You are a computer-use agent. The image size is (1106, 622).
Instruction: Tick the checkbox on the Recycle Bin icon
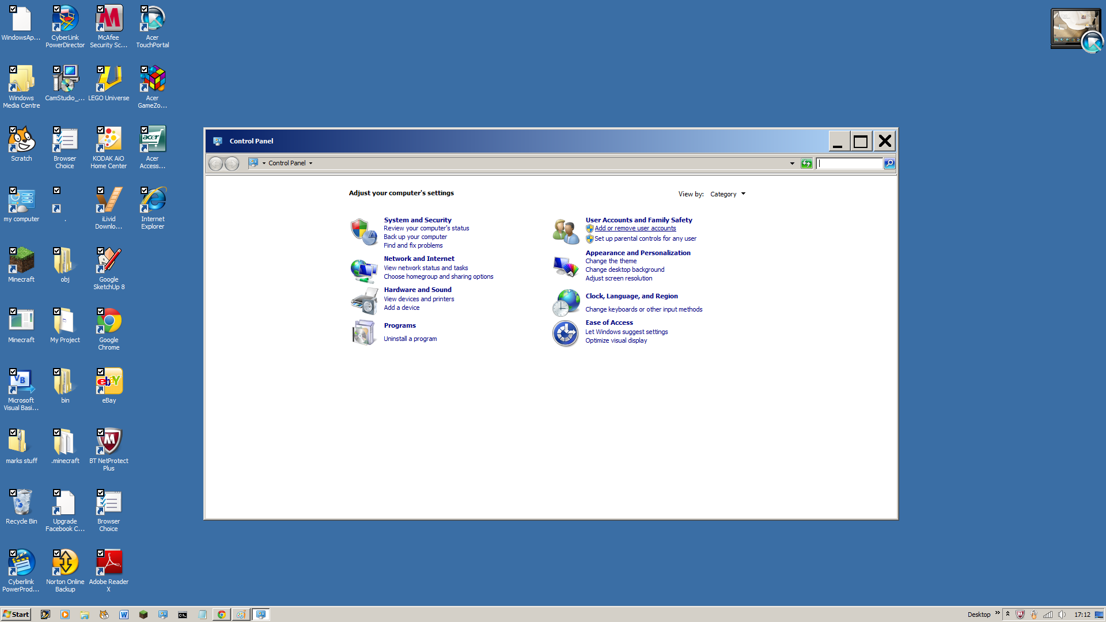click(14, 494)
